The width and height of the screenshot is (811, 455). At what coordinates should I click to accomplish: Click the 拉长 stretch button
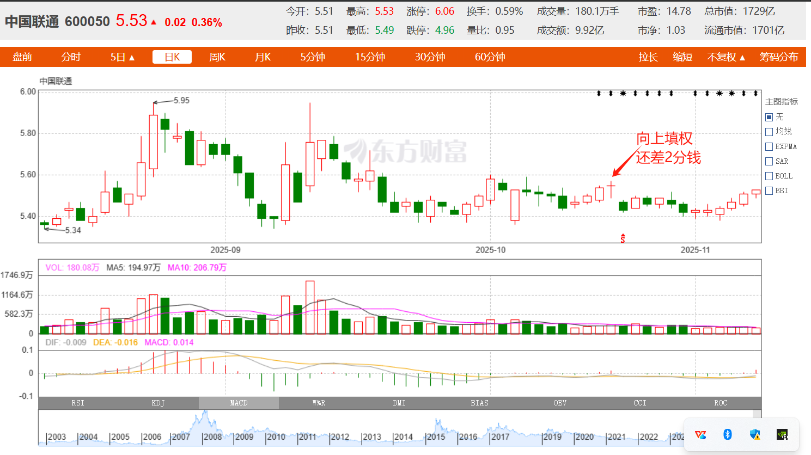[648, 57]
